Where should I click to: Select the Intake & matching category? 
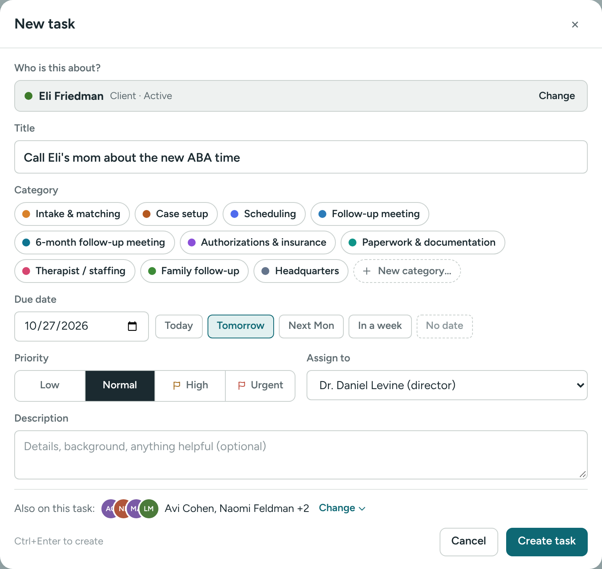click(x=72, y=214)
